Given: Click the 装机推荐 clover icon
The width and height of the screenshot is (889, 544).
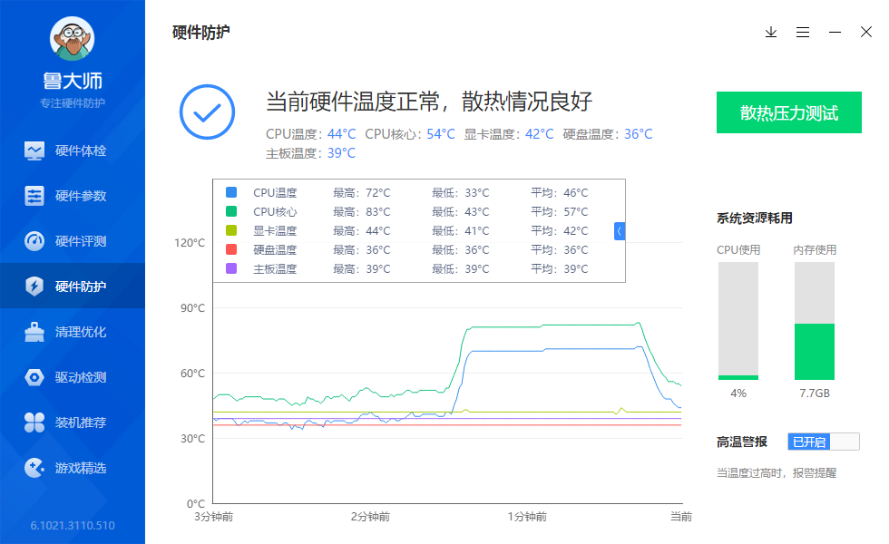Looking at the screenshot, I should point(34,423).
